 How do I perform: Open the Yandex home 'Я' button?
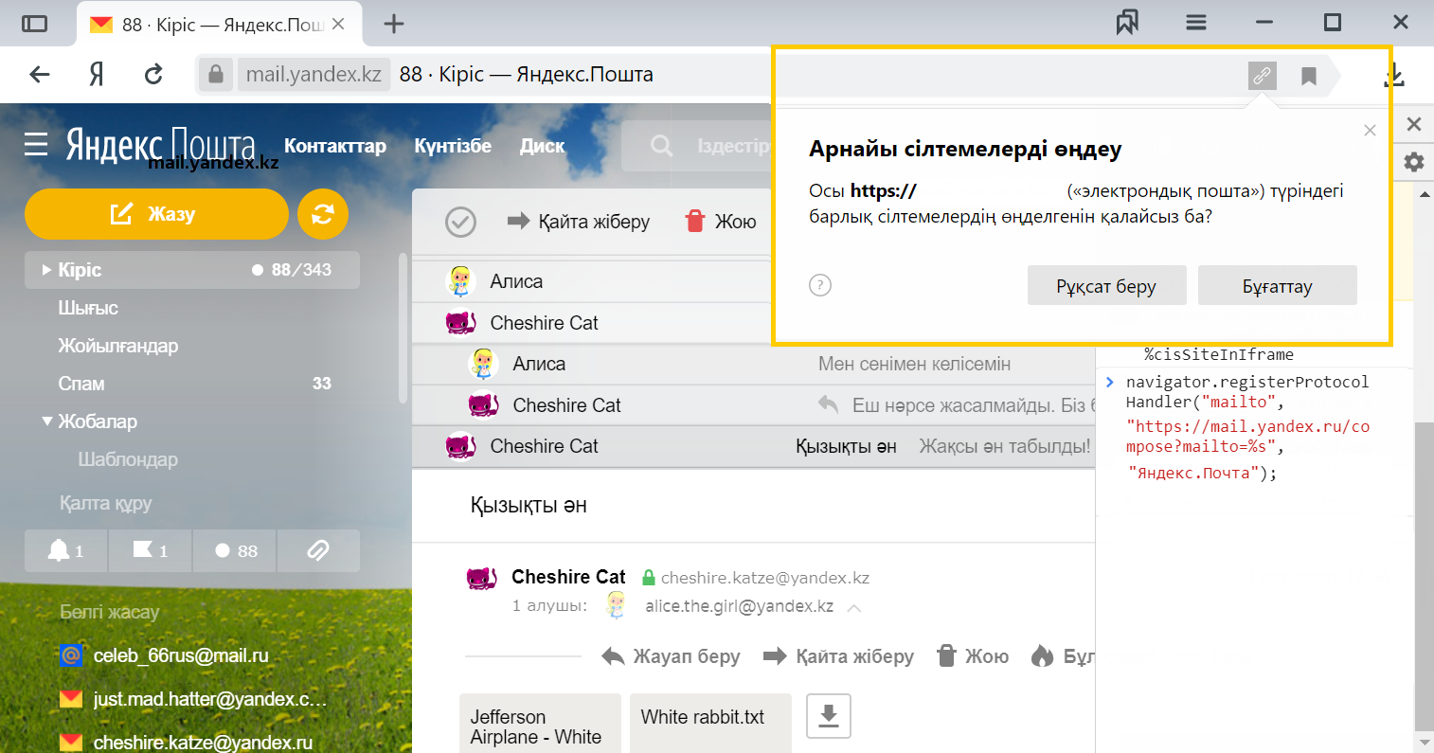pos(96,75)
